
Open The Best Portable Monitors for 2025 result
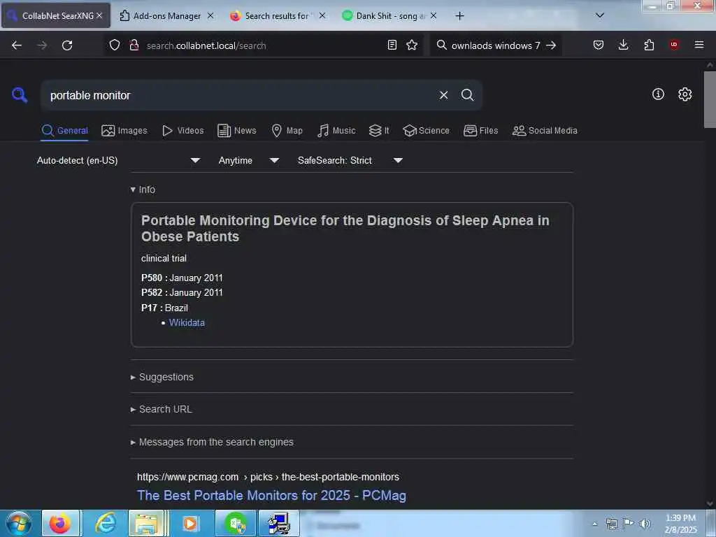pyautogui.click(x=272, y=496)
